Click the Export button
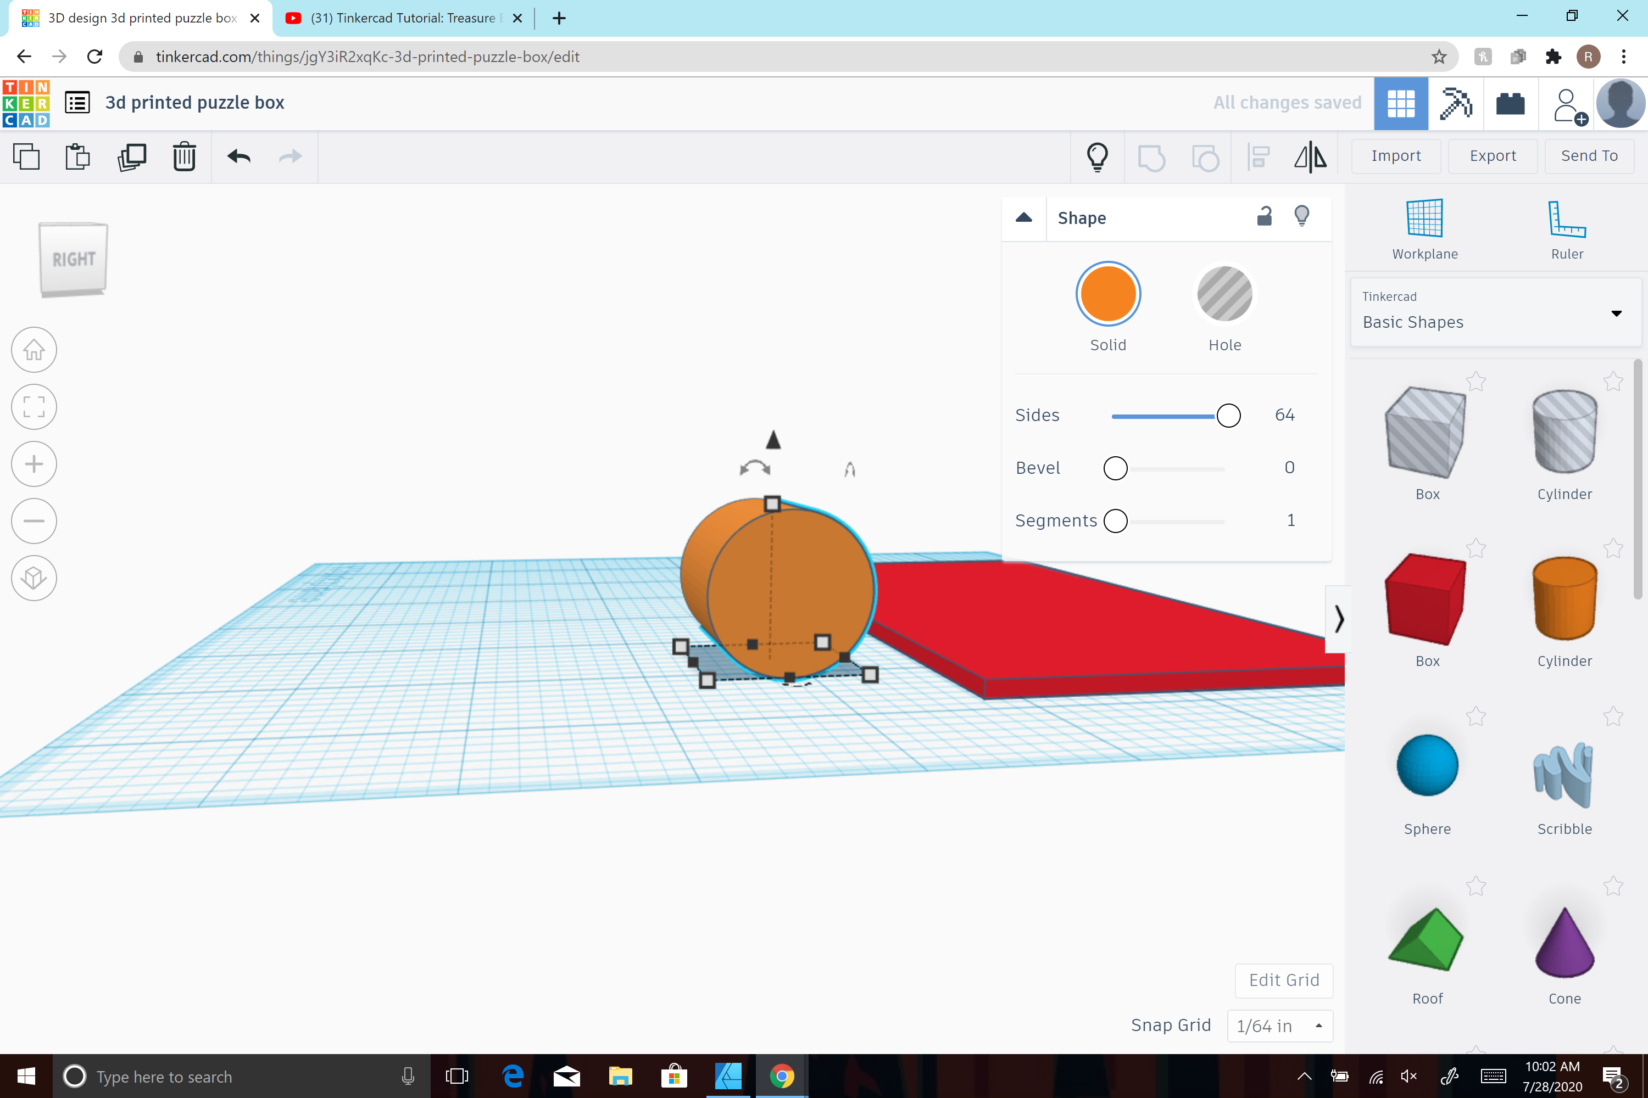1648x1098 pixels. (x=1493, y=156)
